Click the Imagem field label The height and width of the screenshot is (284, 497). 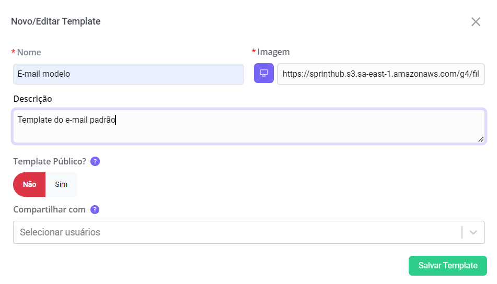273,52
